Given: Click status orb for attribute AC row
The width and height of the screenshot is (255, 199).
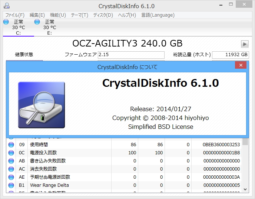Looking at the screenshot, I should (11, 169).
